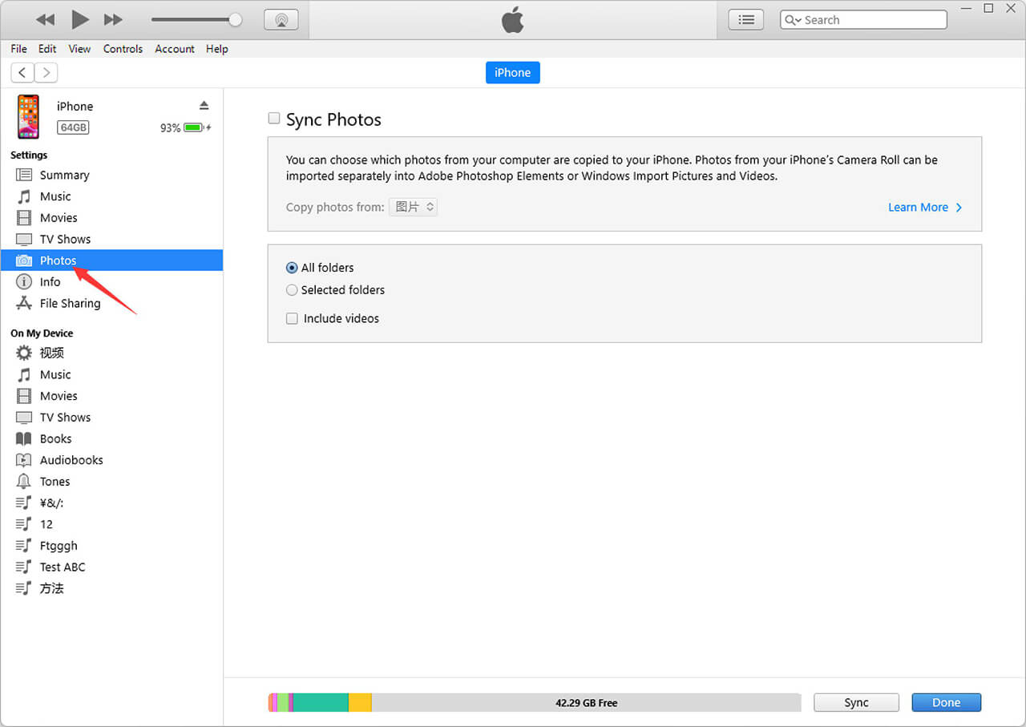This screenshot has height=727, width=1026.
Task: Click the fast forward next button
Action: tap(114, 19)
